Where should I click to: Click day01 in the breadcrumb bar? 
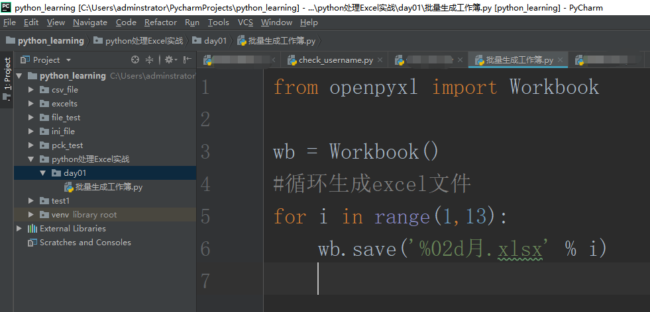point(215,40)
